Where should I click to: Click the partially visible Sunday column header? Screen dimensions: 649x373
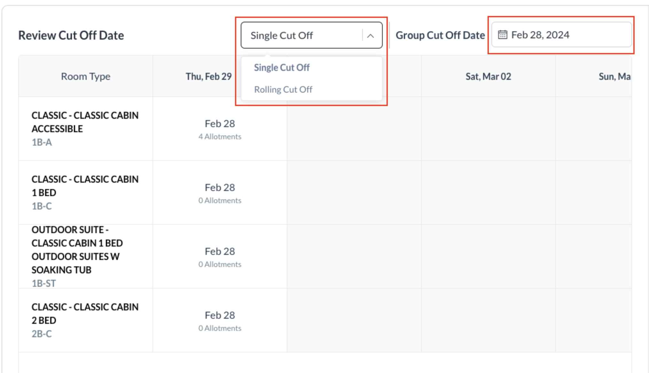coord(614,77)
